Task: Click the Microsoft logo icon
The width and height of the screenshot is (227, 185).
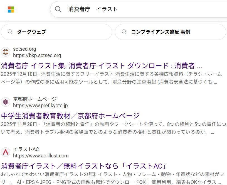Action: pyautogui.click(x=11, y=9)
